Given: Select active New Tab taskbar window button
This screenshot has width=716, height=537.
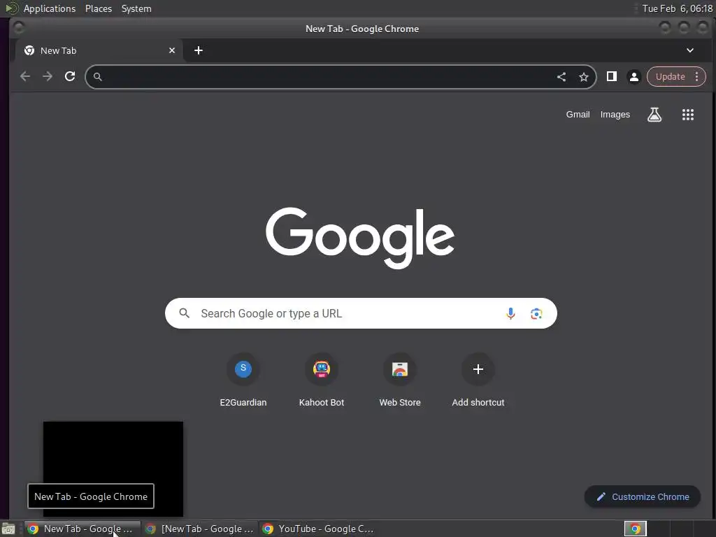Looking at the screenshot, I should point(83,529).
